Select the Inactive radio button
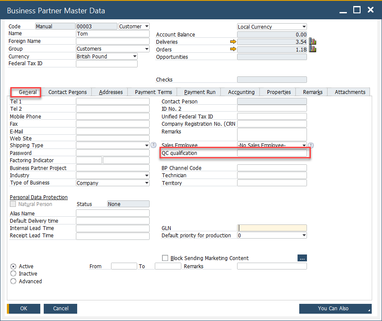 point(13,274)
